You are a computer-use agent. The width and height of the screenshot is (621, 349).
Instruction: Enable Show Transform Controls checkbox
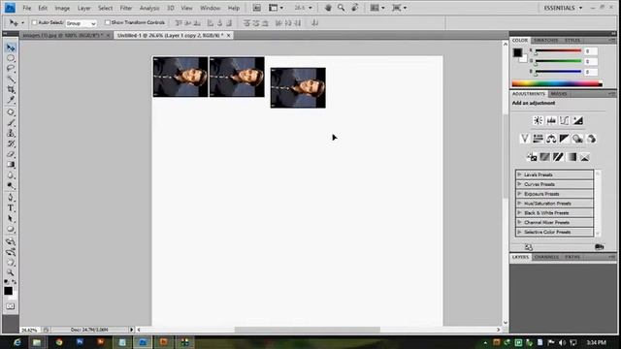pos(108,22)
